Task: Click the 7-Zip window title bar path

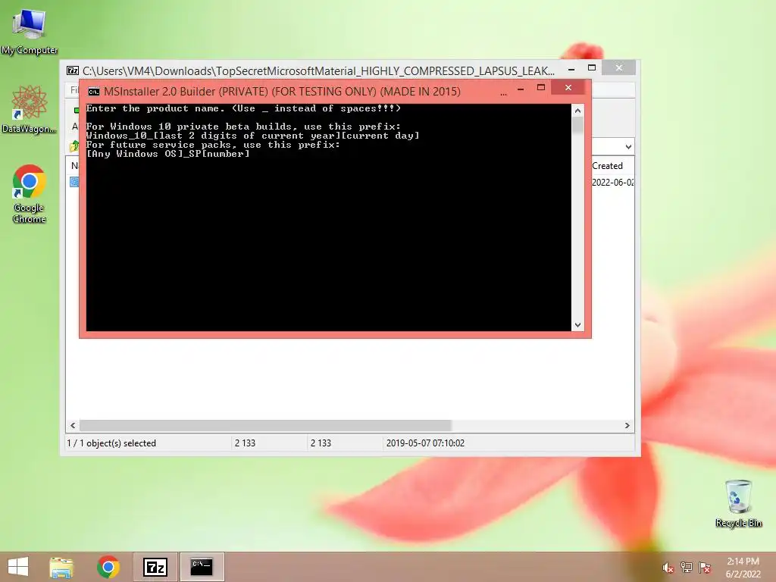Action: [x=318, y=70]
